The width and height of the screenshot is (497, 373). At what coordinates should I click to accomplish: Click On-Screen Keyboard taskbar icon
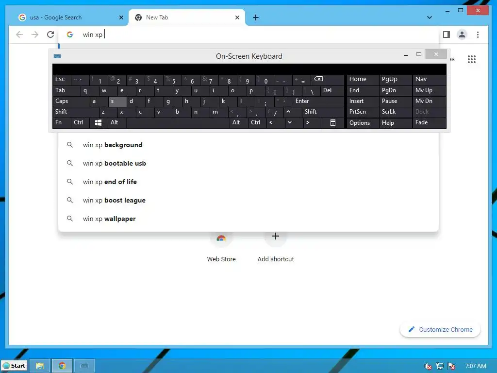(84, 366)
